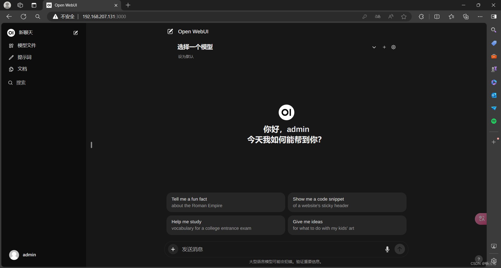Screen dimensions: 501x268
Task: Bookmark the page with star icon
Action: (x=404, y=17)
